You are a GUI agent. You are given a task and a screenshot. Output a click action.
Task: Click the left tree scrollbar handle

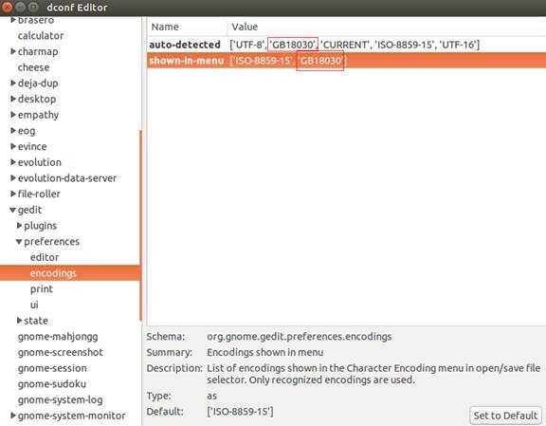(x=140, y=225)
